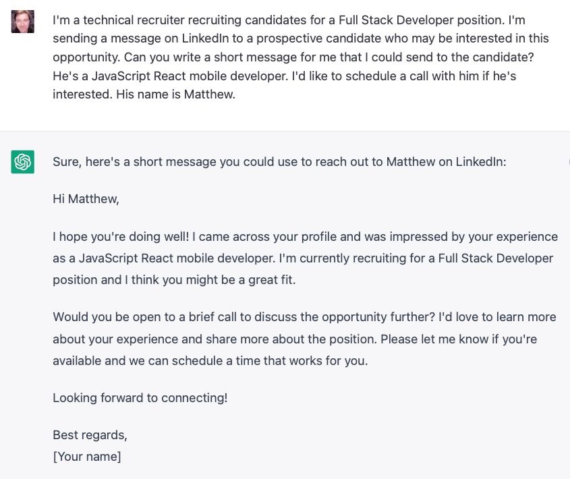Click the ChatGPT logo icon
Screen dimensions: 570x479
[x=23, y=162]
